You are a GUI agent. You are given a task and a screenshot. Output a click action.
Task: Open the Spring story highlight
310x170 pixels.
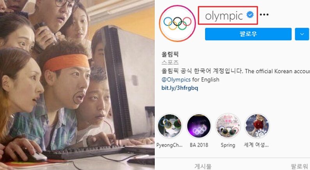point(228,126)
